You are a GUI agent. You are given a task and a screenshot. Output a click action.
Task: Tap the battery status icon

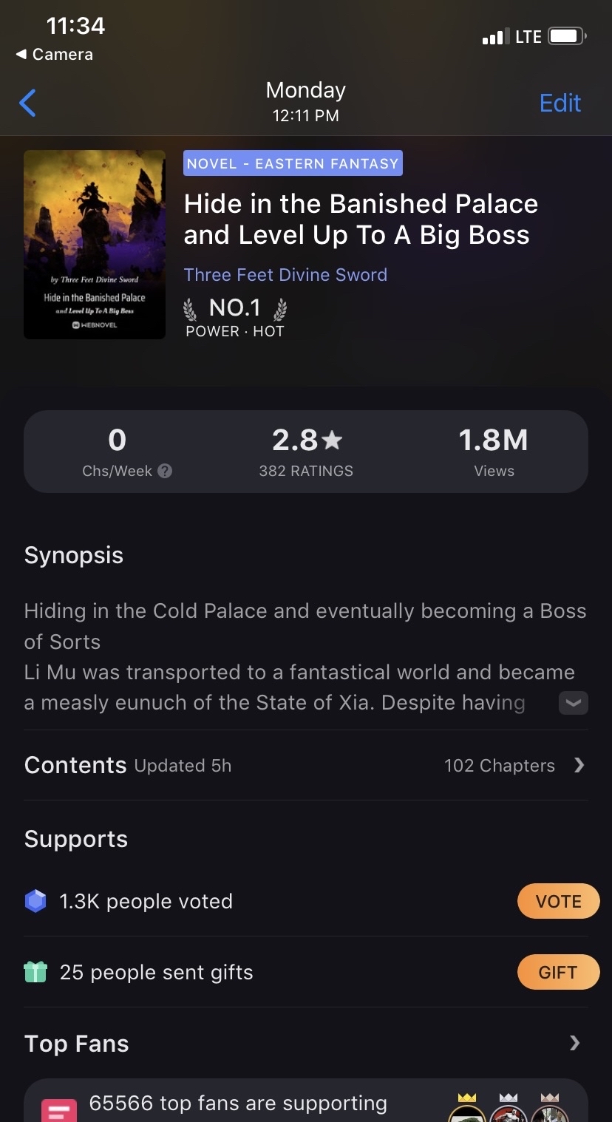click(x=567, y=36)
